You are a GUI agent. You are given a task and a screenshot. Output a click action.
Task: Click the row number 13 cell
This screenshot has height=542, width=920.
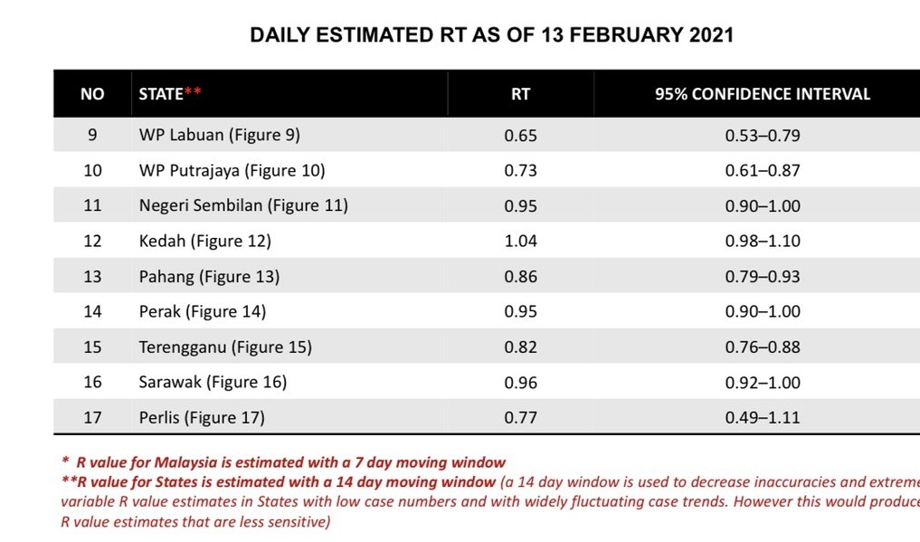pos(92,277)
